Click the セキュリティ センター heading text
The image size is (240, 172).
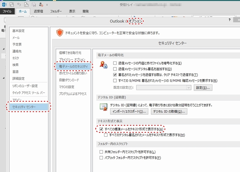[x=172, y=43]
